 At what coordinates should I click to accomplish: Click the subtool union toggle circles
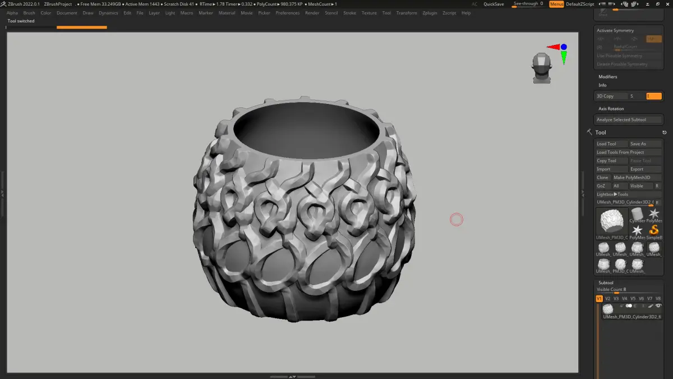(629, 306)
